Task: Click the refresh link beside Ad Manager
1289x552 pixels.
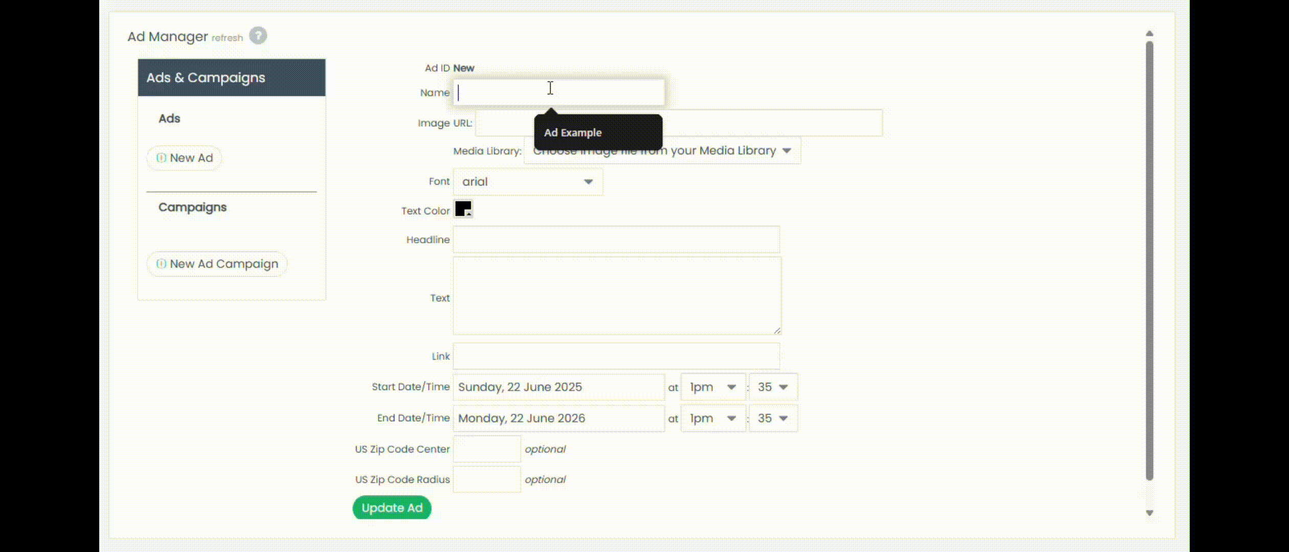Action: (x=227, y=38)
